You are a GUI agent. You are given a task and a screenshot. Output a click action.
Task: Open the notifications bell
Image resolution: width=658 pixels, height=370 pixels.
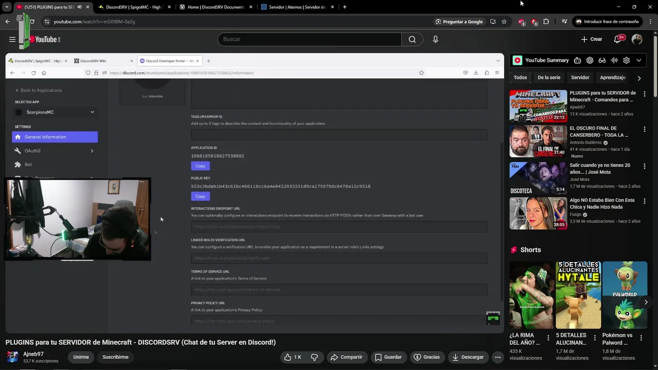618,39
